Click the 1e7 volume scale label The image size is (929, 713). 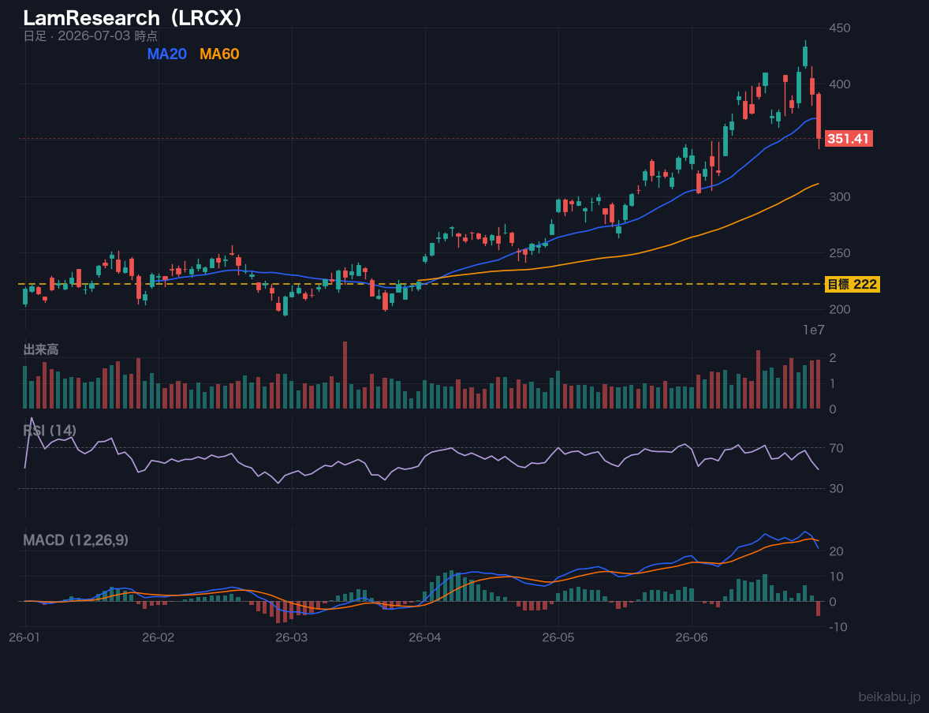tap(814, 330)
